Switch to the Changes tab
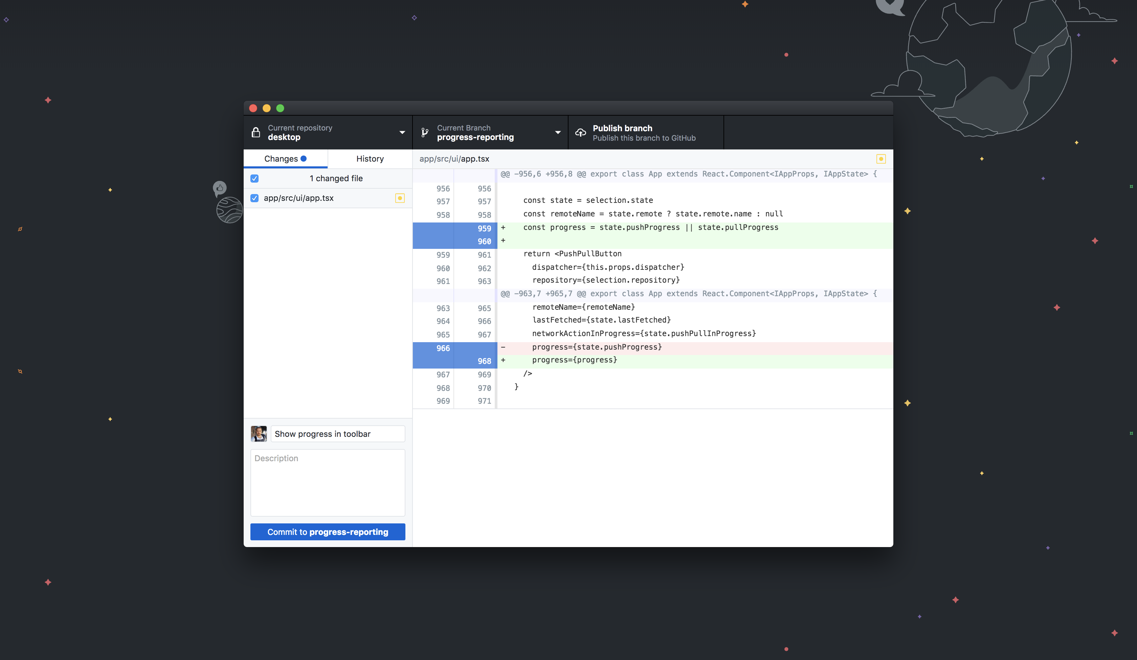Viewport: 1137px width, 660px height. click(286, 159)
